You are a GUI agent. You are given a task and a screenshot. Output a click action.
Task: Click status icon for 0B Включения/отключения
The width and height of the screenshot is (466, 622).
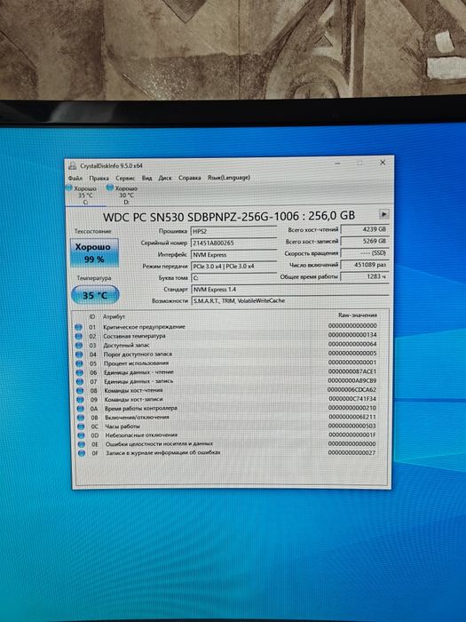pos(81,418)
